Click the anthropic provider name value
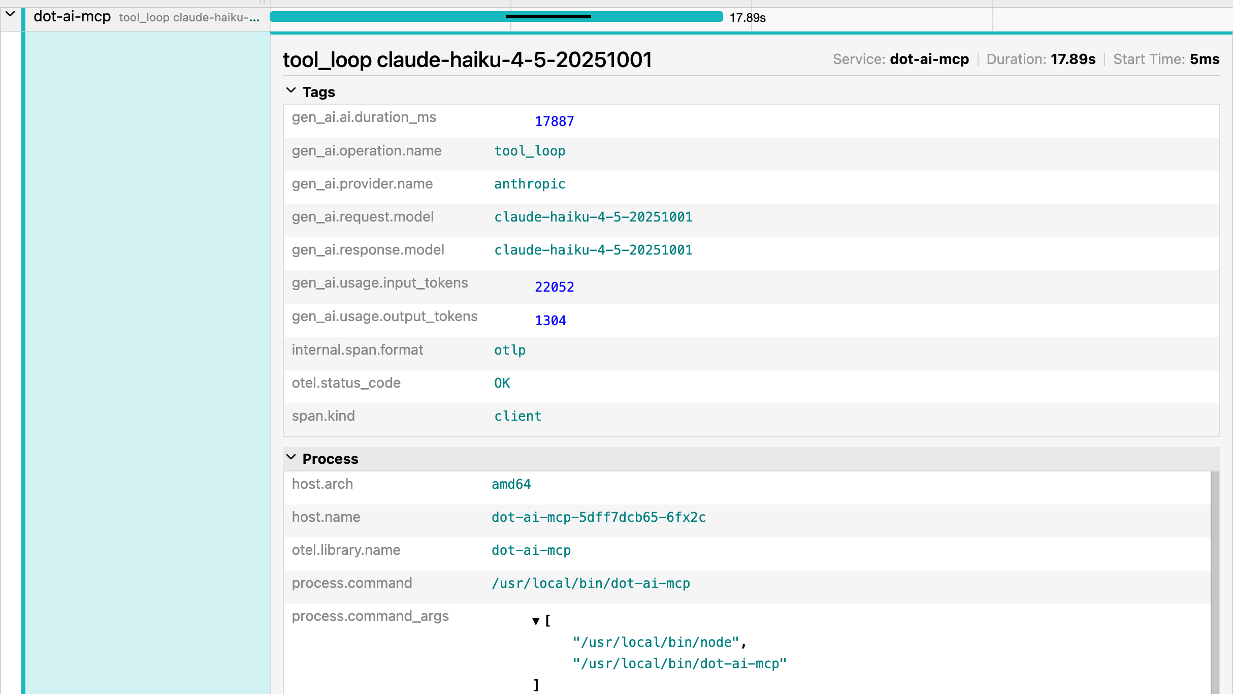 pyautogui.click(x=529, y=184)
